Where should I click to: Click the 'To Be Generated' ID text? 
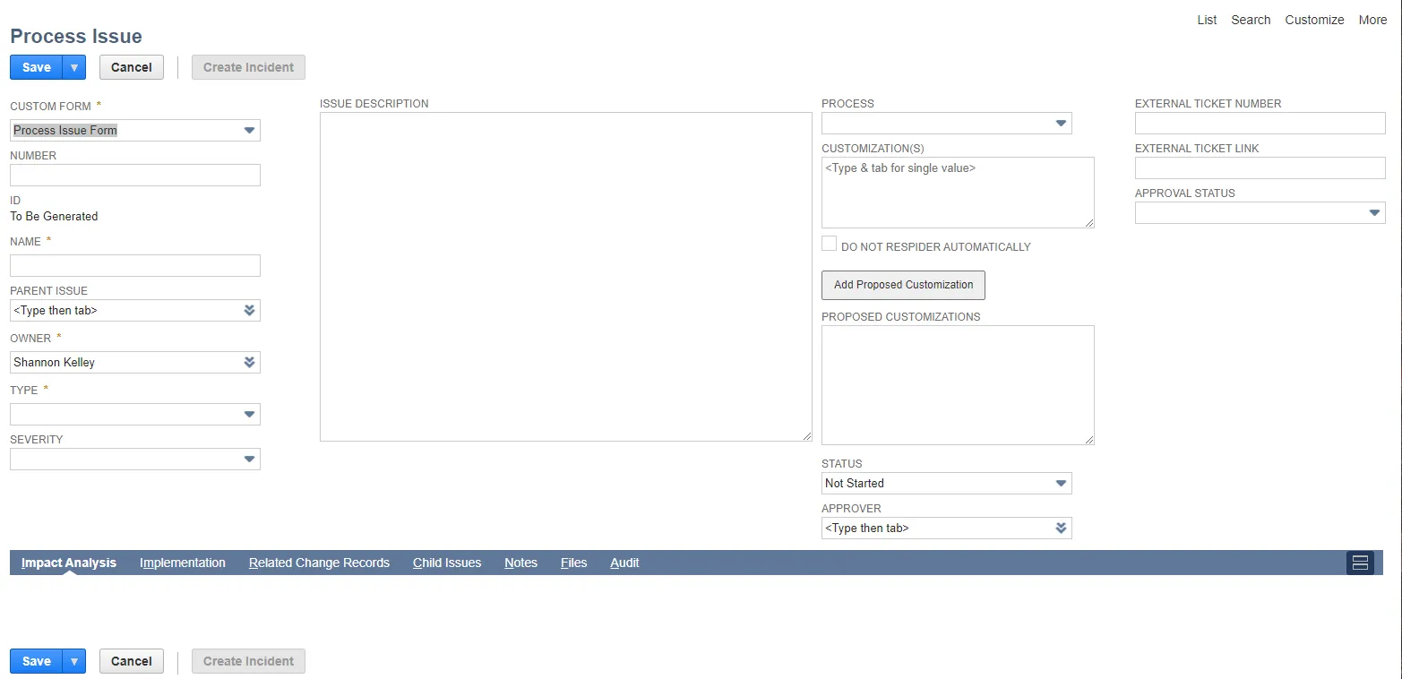click(x=54, y=216)
